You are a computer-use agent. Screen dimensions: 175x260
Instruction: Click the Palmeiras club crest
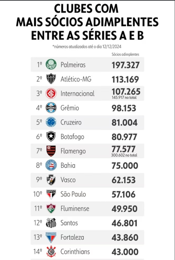point(51,64)
